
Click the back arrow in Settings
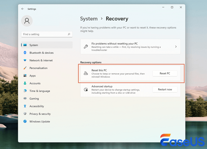pos(23,9)
